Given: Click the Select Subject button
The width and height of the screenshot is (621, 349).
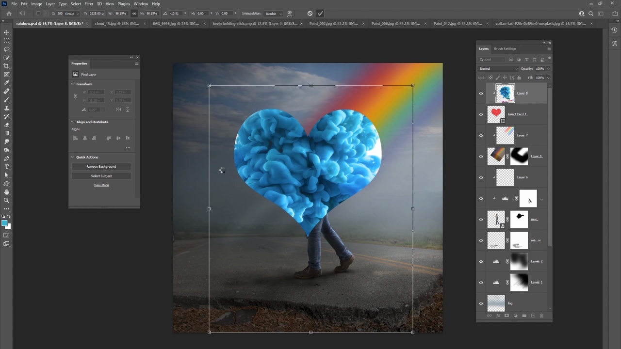Looking at the screenshot, I should click(x=101, y=176).
